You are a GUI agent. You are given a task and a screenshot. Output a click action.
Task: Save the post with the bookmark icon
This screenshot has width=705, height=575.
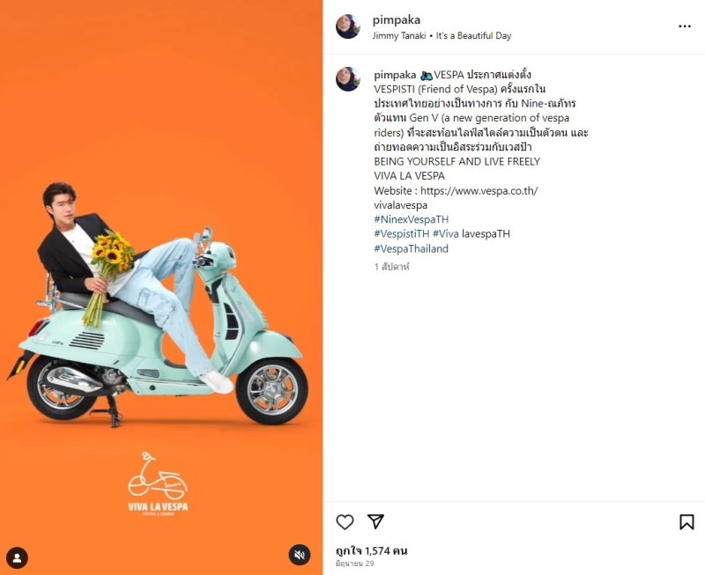[686, 522]
